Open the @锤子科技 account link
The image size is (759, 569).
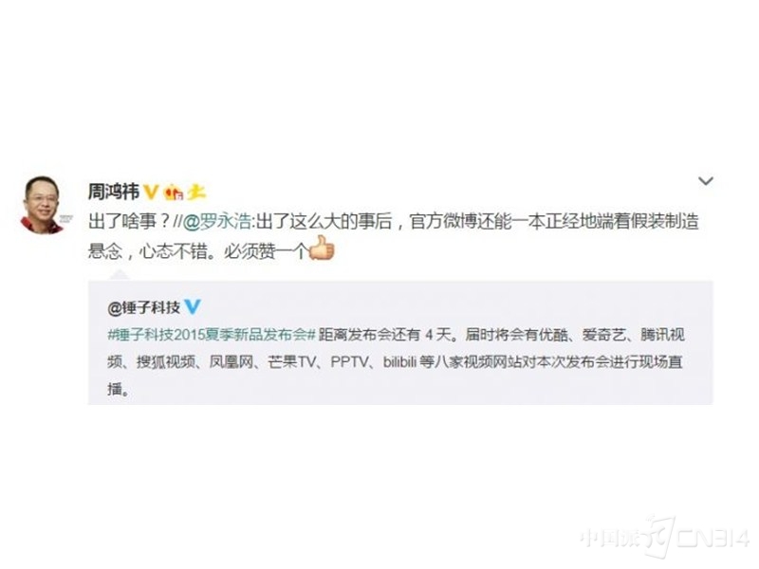click(x=144, y=307)
